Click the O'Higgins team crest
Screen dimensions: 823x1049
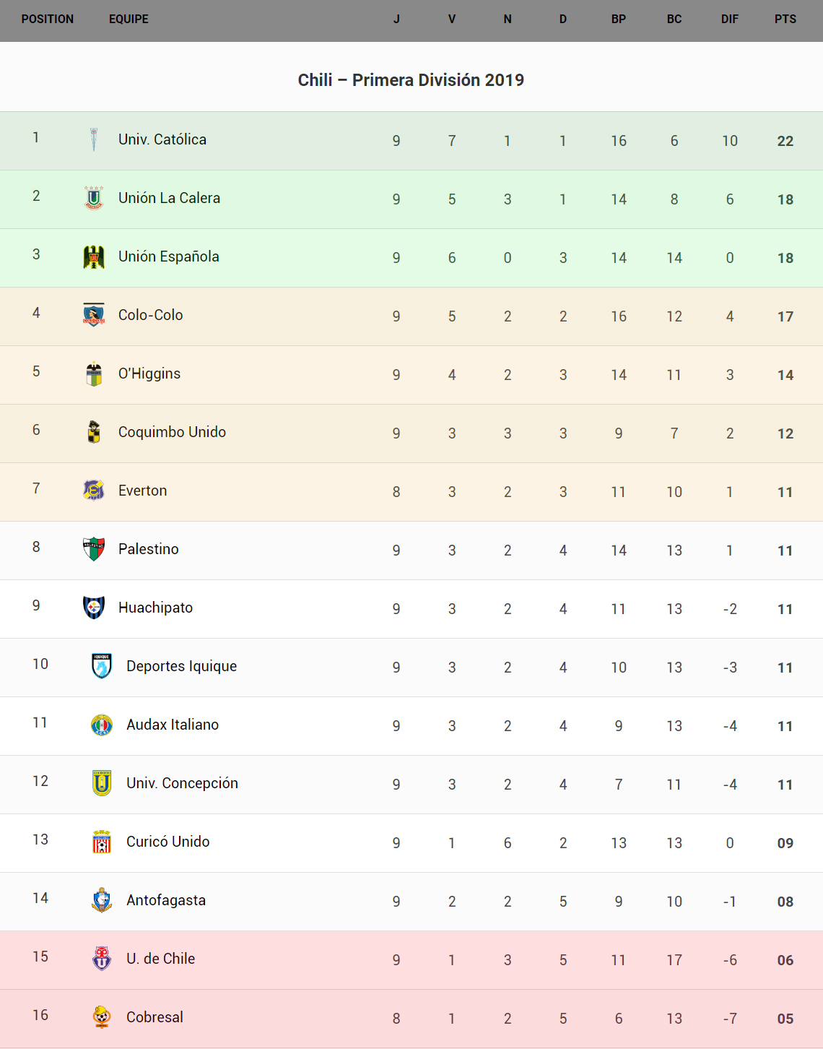coord(94,374)
